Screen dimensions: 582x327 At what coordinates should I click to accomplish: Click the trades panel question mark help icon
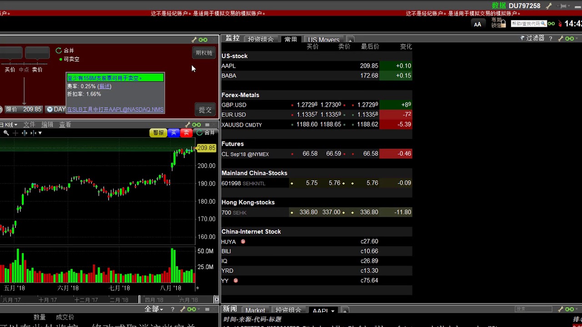172,309
